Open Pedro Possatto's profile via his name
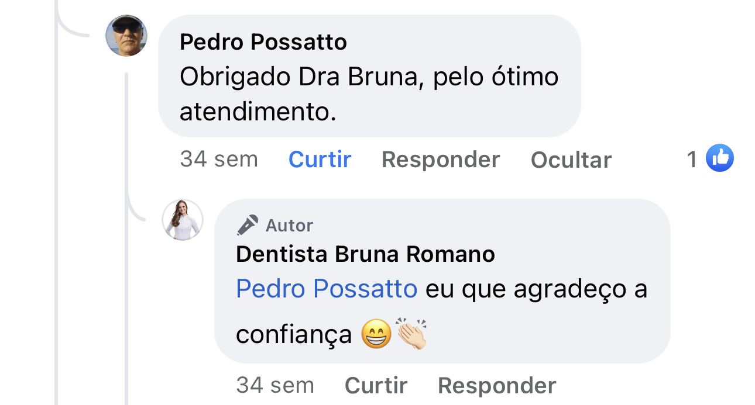755x405 pixels. pos(263,41)
